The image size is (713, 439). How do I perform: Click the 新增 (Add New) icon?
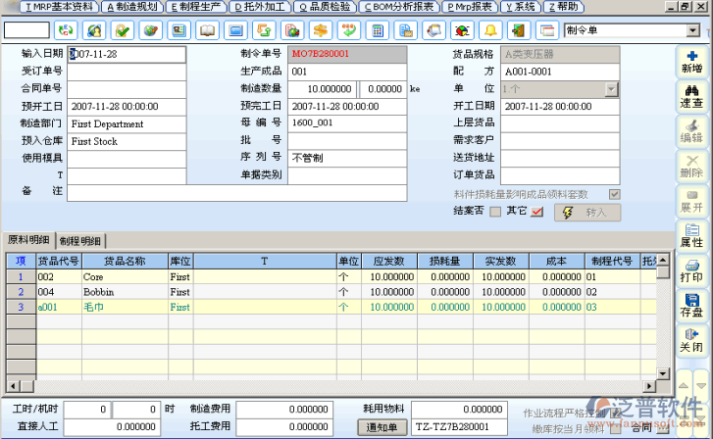click(x=691, y=61)
